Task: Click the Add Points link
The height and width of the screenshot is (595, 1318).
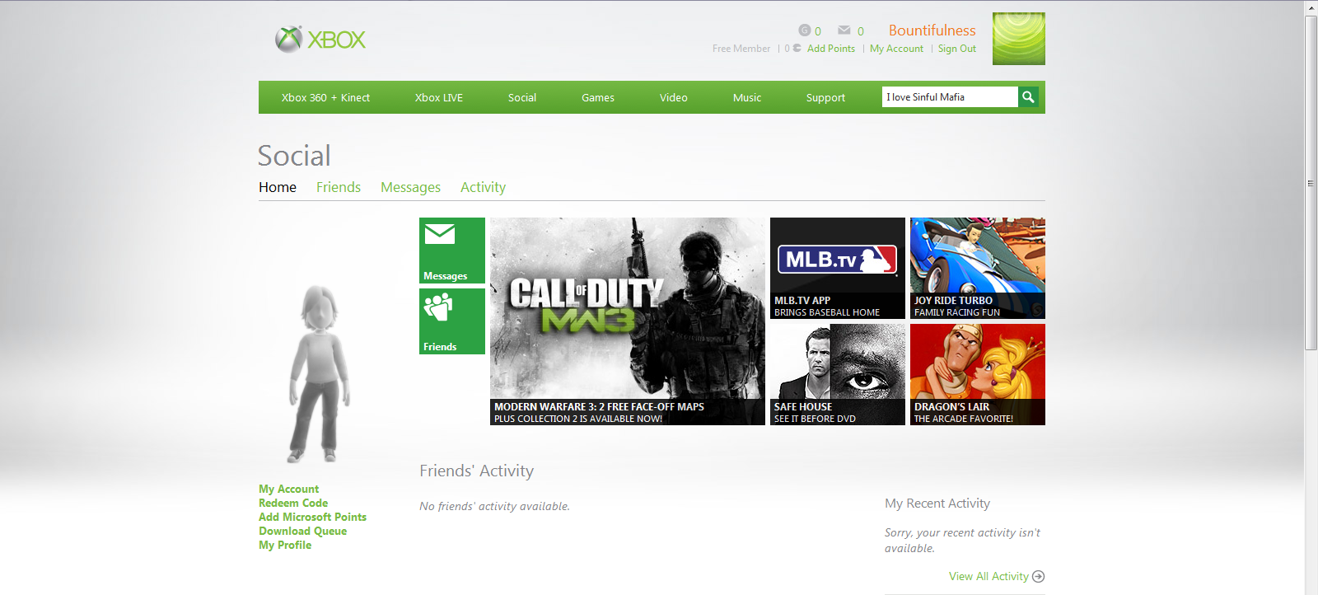Action: [831, 49]
